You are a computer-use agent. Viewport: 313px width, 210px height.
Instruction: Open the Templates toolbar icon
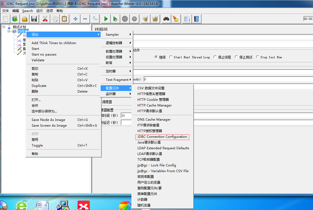tap(15, 19)
